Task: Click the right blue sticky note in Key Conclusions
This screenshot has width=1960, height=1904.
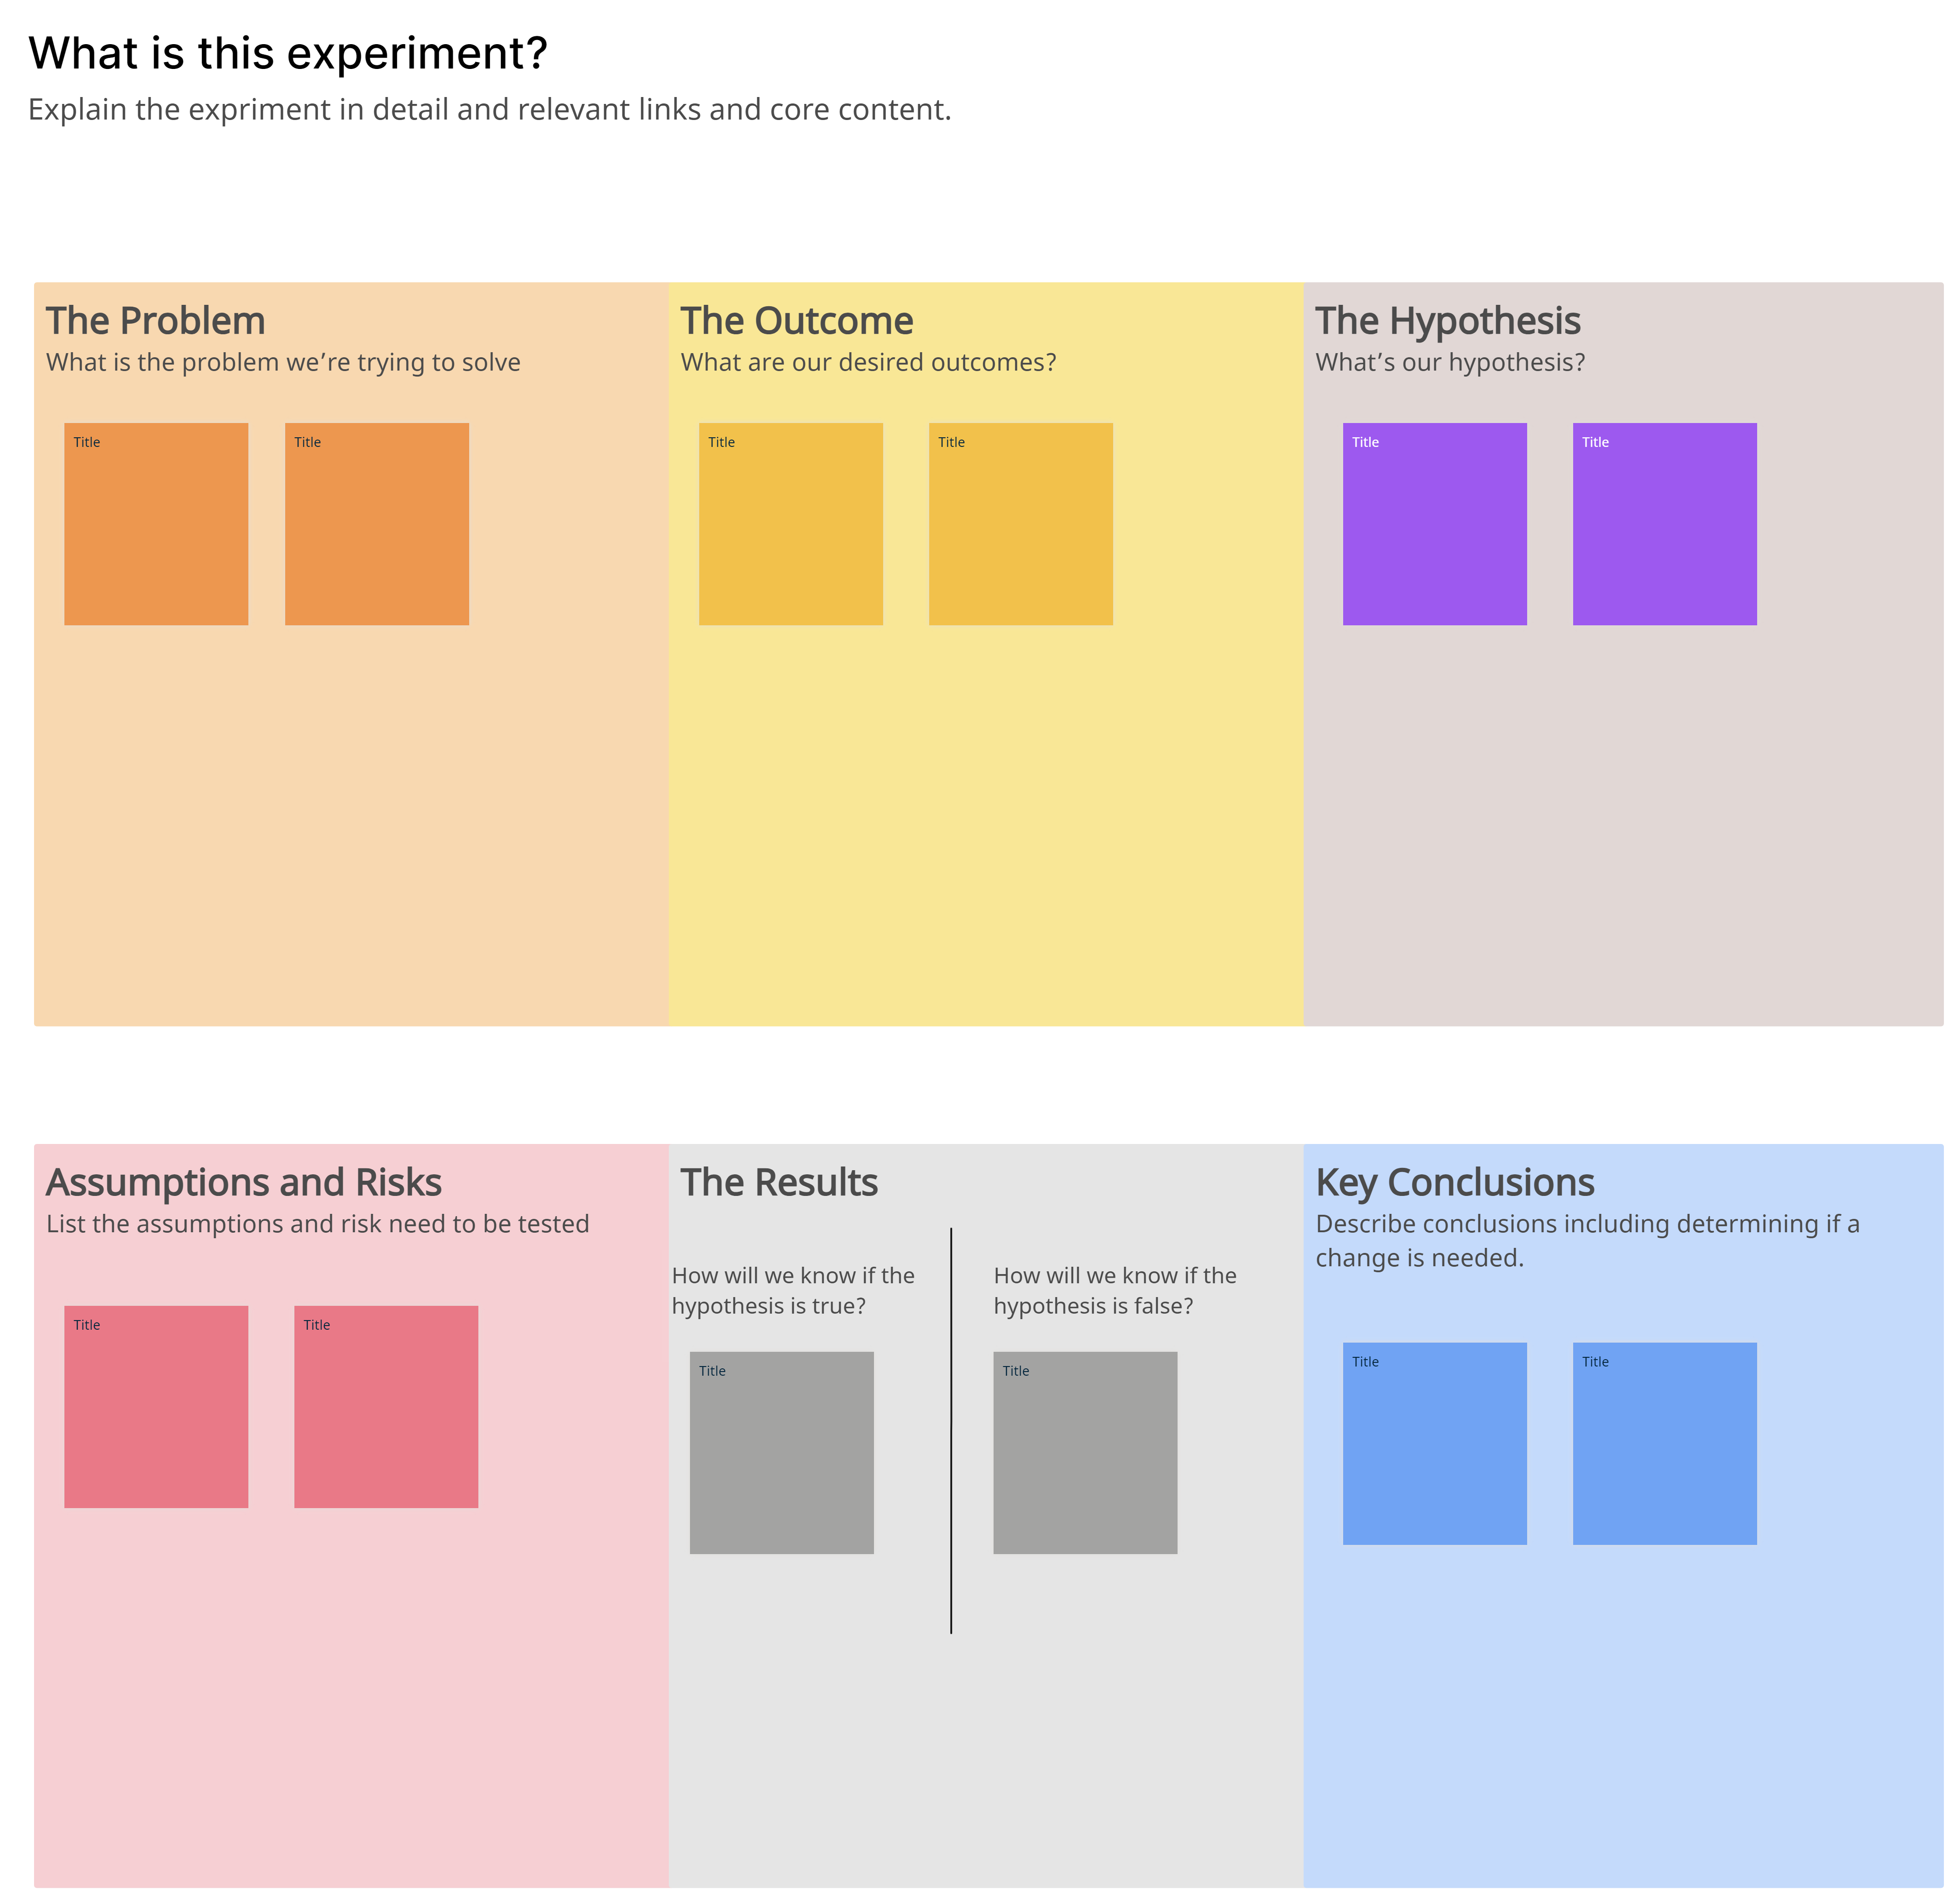Action: click(1664, 1443)
